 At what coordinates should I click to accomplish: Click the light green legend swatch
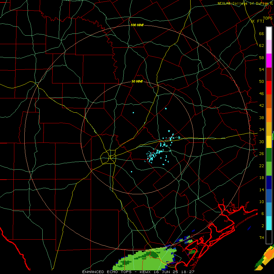click(x=269, y=169)
